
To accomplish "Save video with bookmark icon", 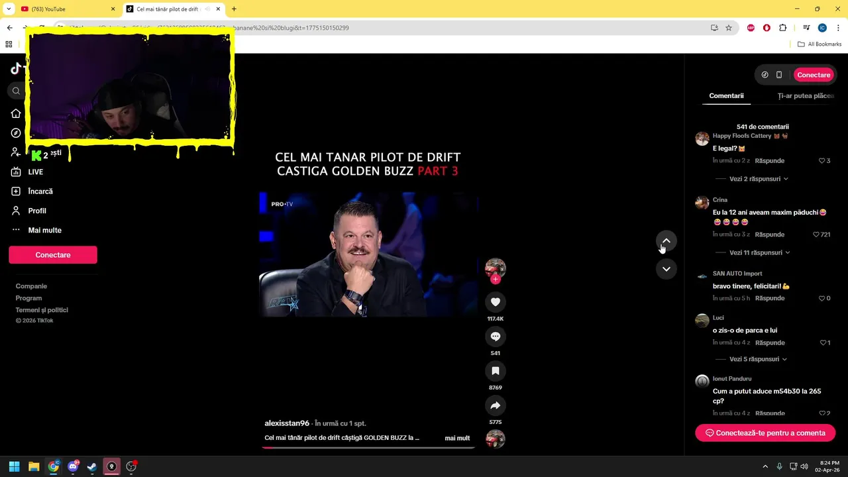I will (495, 371).
